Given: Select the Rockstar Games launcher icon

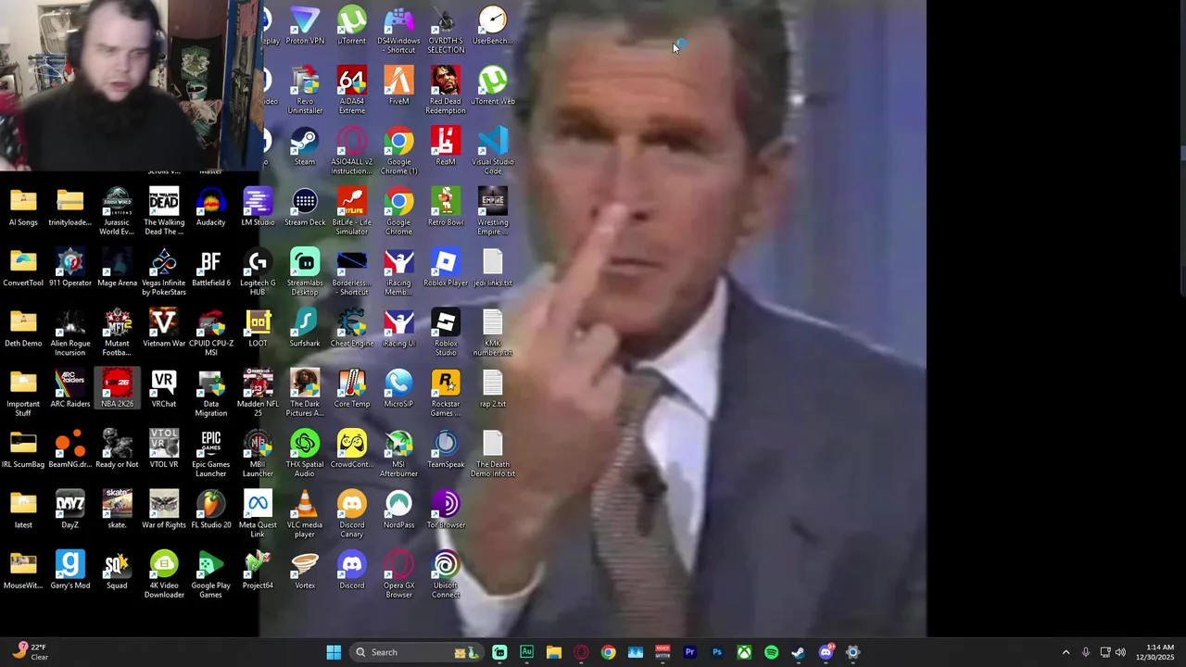Looking at the screenshot, I should [446, 394].
